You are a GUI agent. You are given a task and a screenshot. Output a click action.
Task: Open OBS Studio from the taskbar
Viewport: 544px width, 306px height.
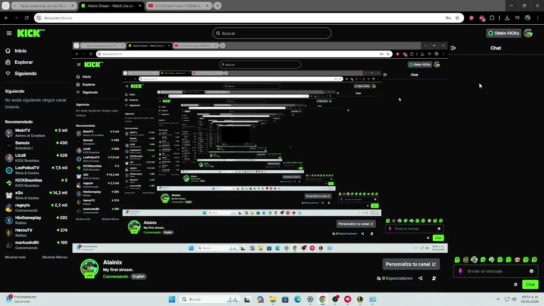(x=335, y=299)
